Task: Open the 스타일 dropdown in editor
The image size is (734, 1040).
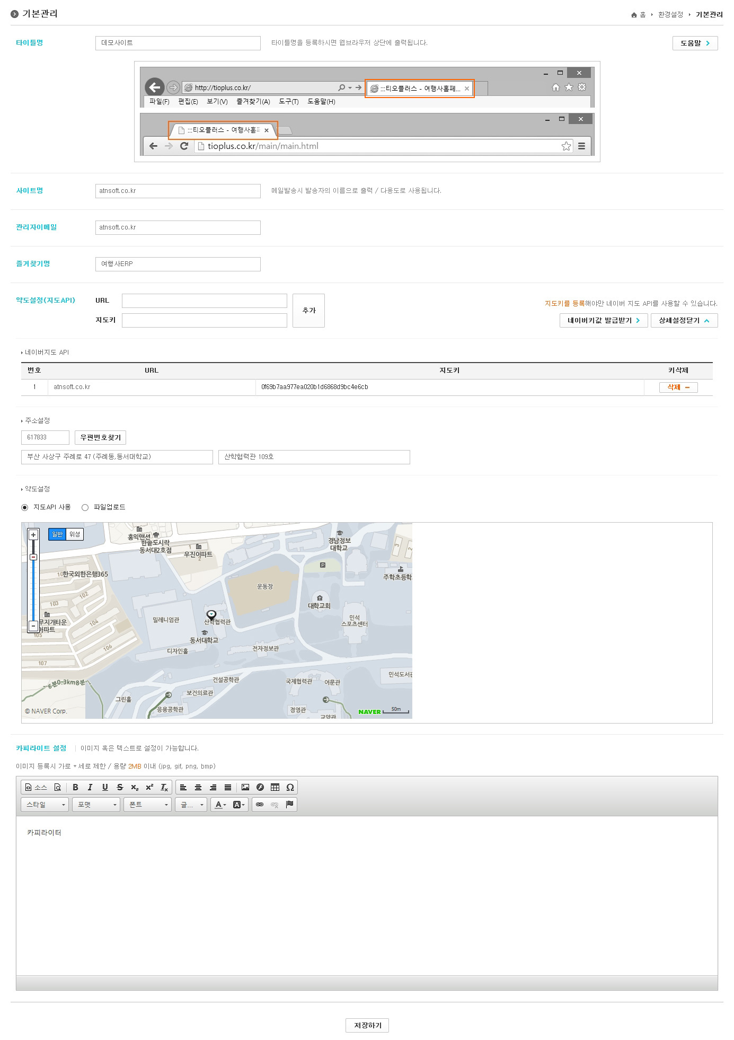Action: [x=45, y=805]
